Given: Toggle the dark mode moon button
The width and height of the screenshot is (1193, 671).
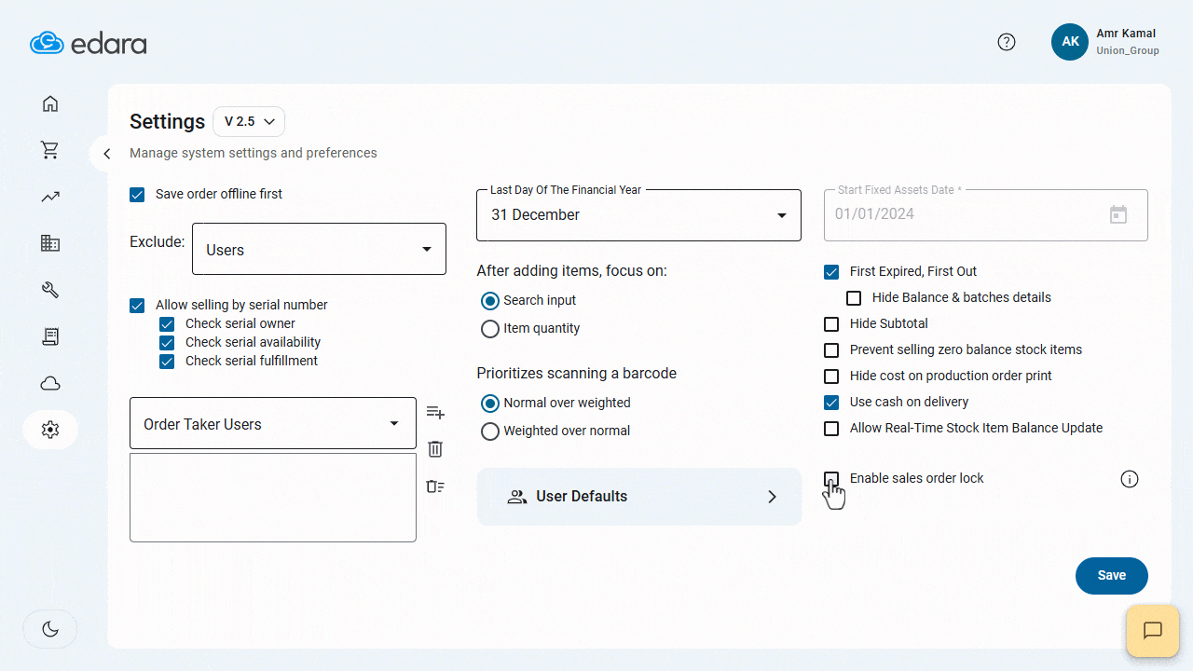Looking at the screenshot, I should click(50, 629).
